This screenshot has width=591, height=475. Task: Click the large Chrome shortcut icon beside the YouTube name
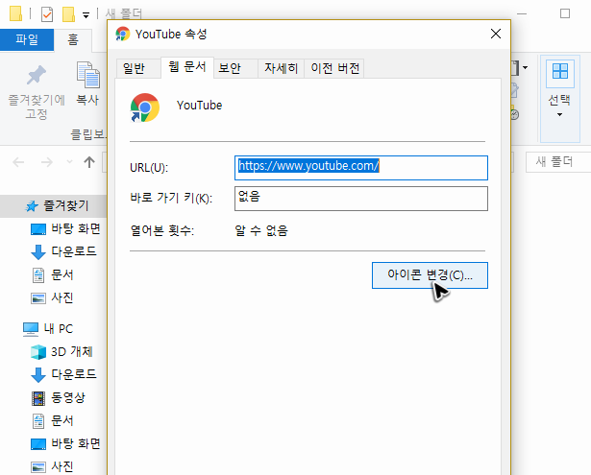pyautogui.click(x=145, y=107)
